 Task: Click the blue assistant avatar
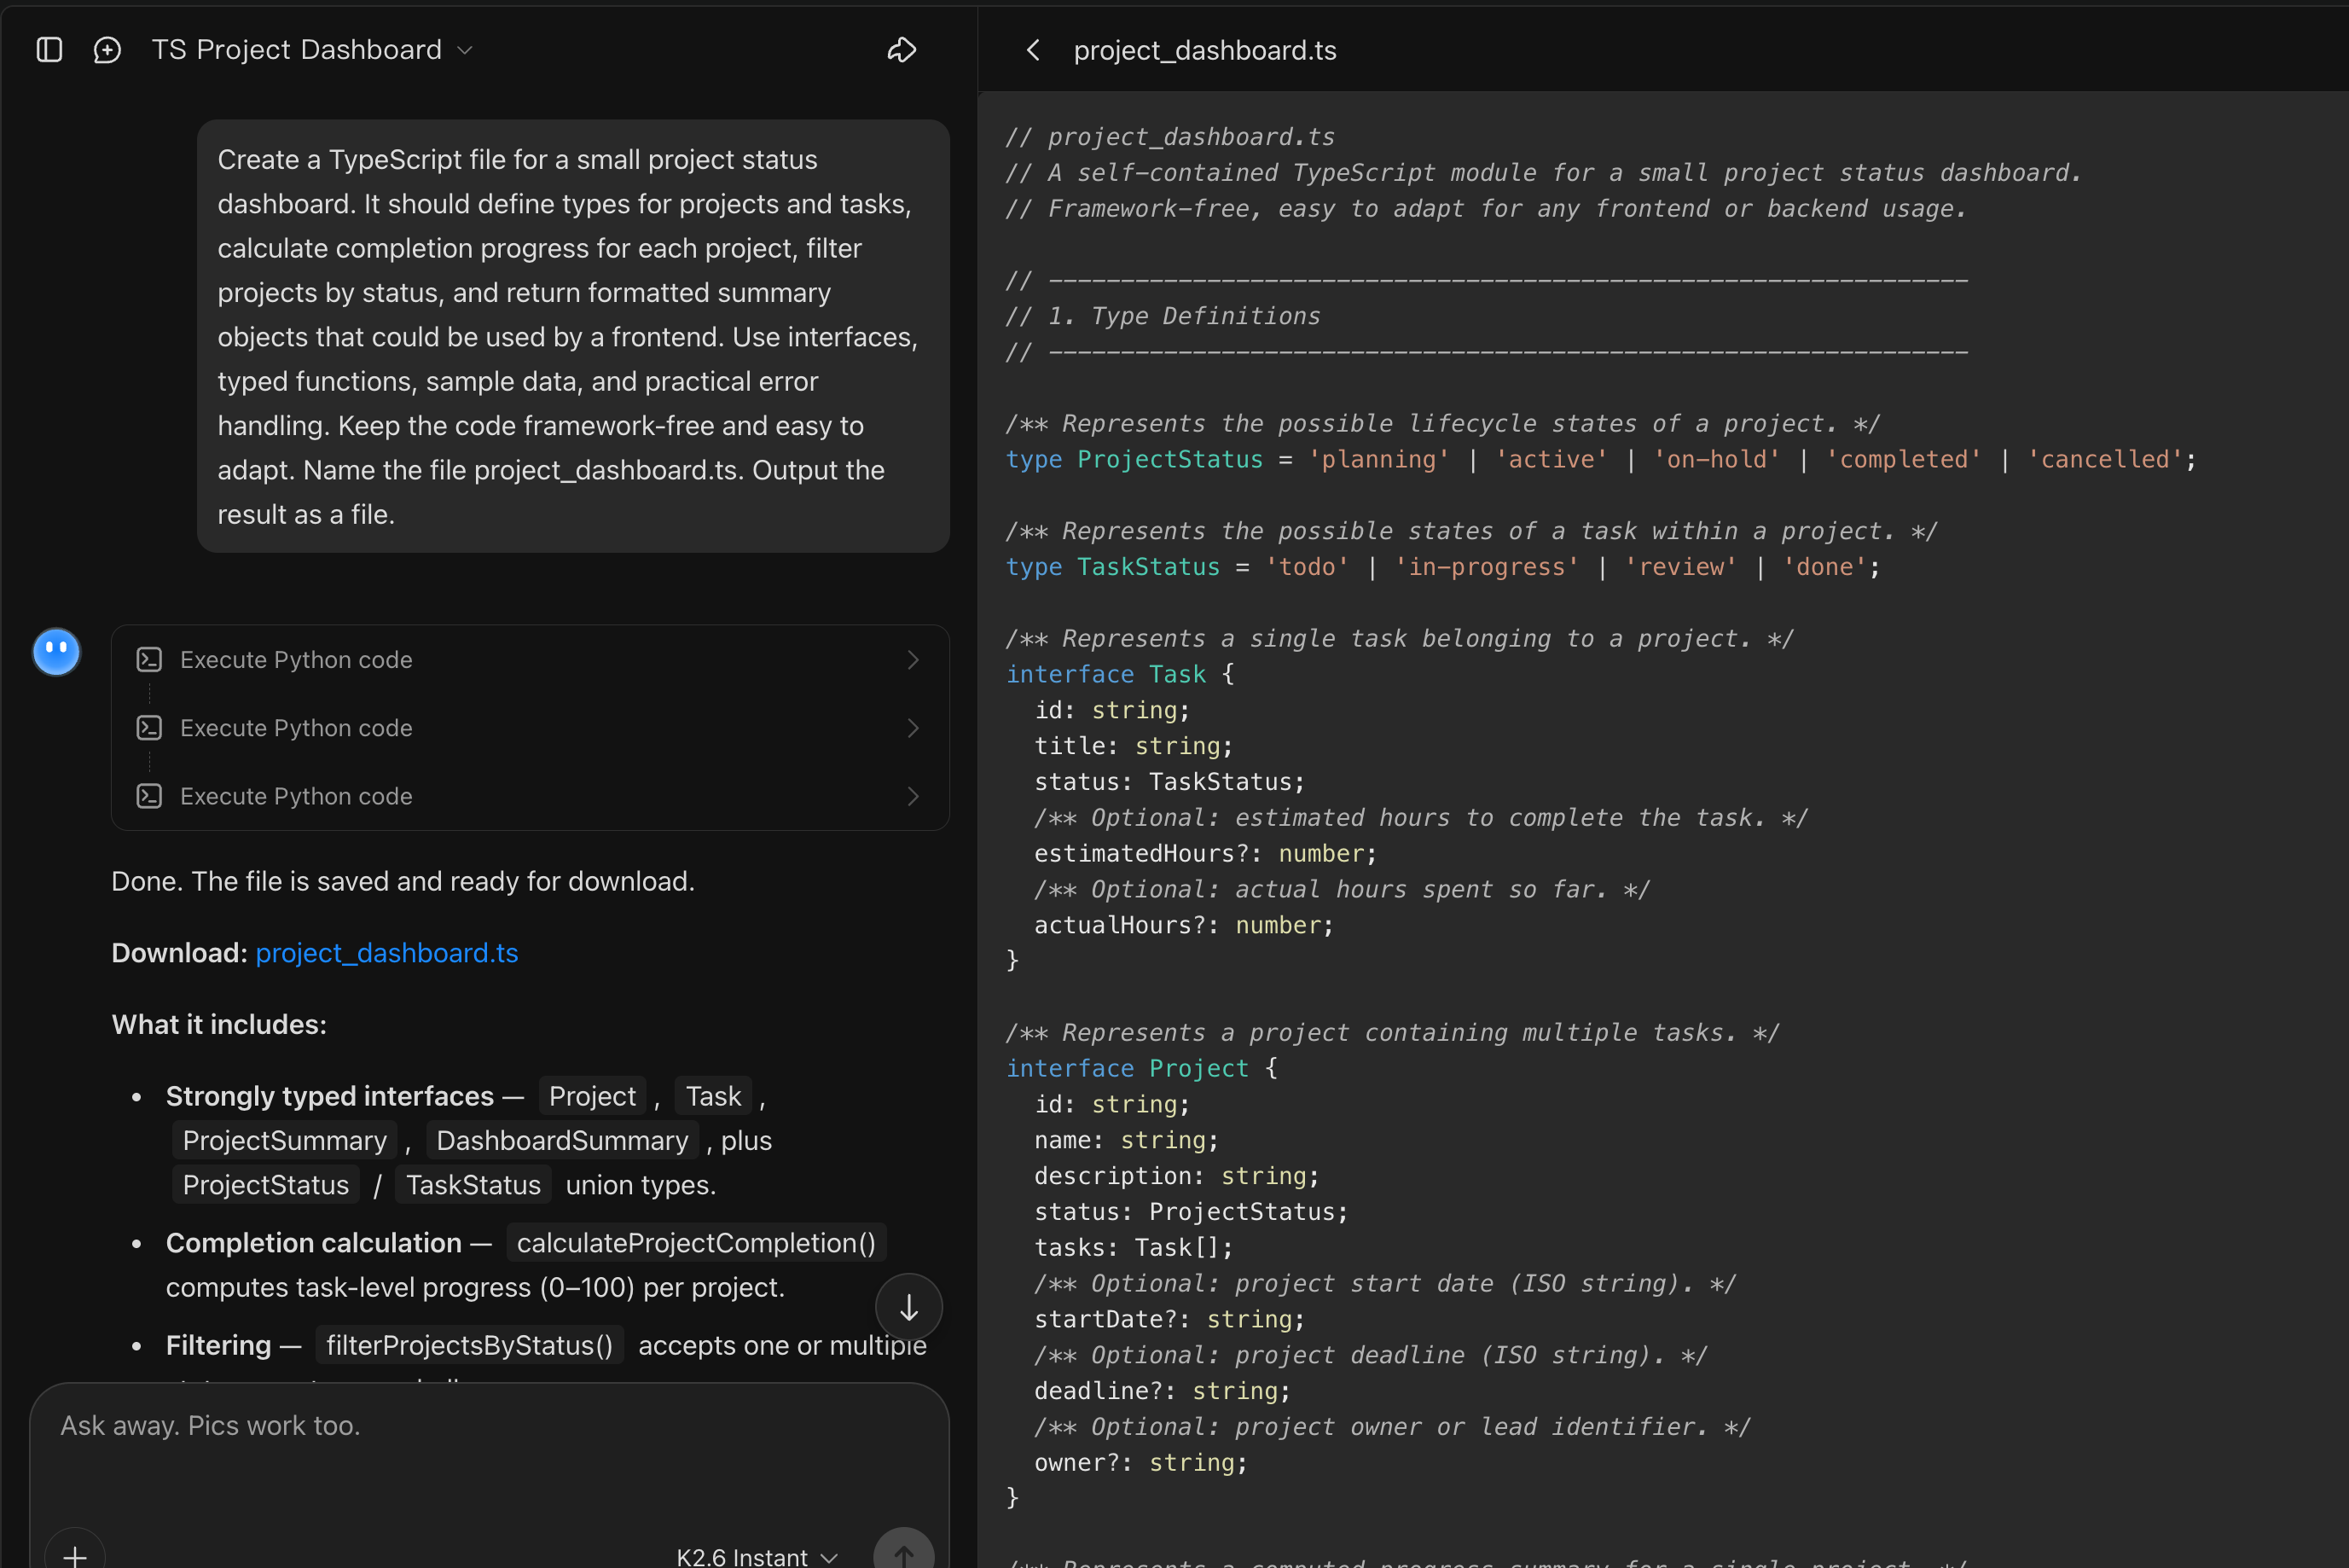pos(57,652)
